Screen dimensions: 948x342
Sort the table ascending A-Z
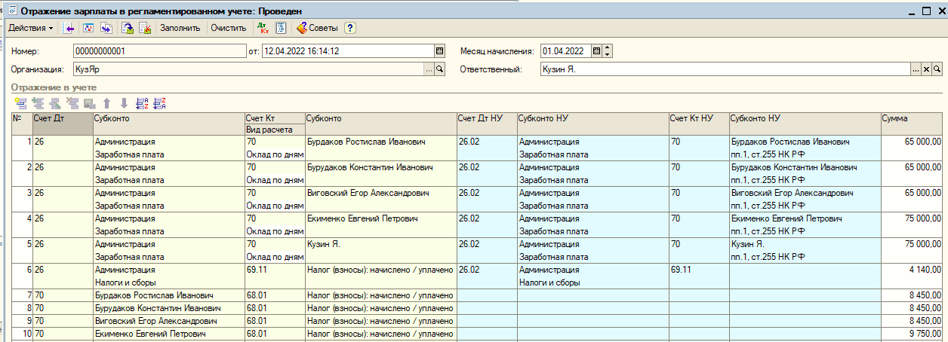pyautogui.click(x=142, y=103)
